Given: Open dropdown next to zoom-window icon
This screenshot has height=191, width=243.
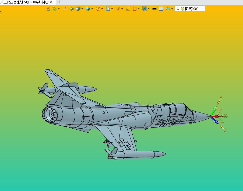Looking at the screenshot, I should (112, 9).
